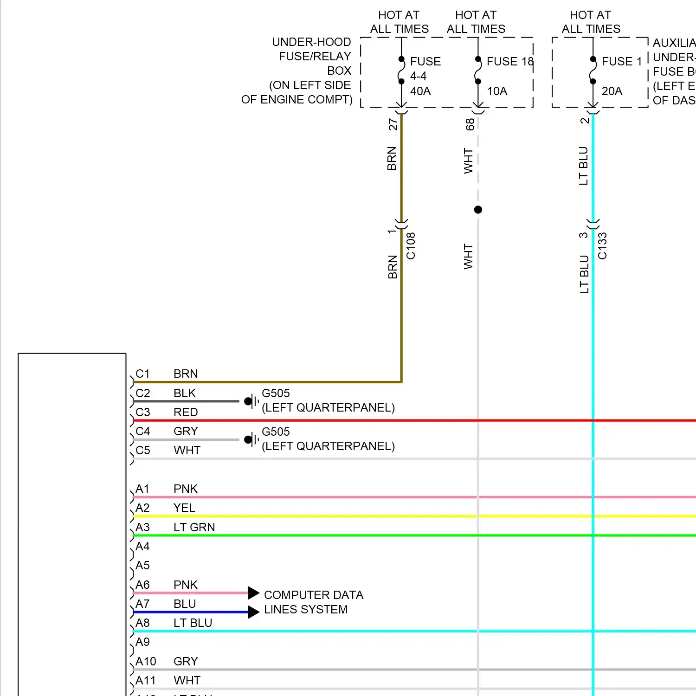Click the 'C133' connector label
Viewport: 696px width, 696px height.
pyautogui.click(x=602, y=246)
